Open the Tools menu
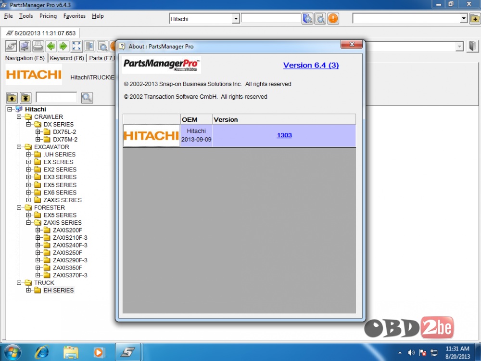The image size is (481, 361). (x=26, y=16)
